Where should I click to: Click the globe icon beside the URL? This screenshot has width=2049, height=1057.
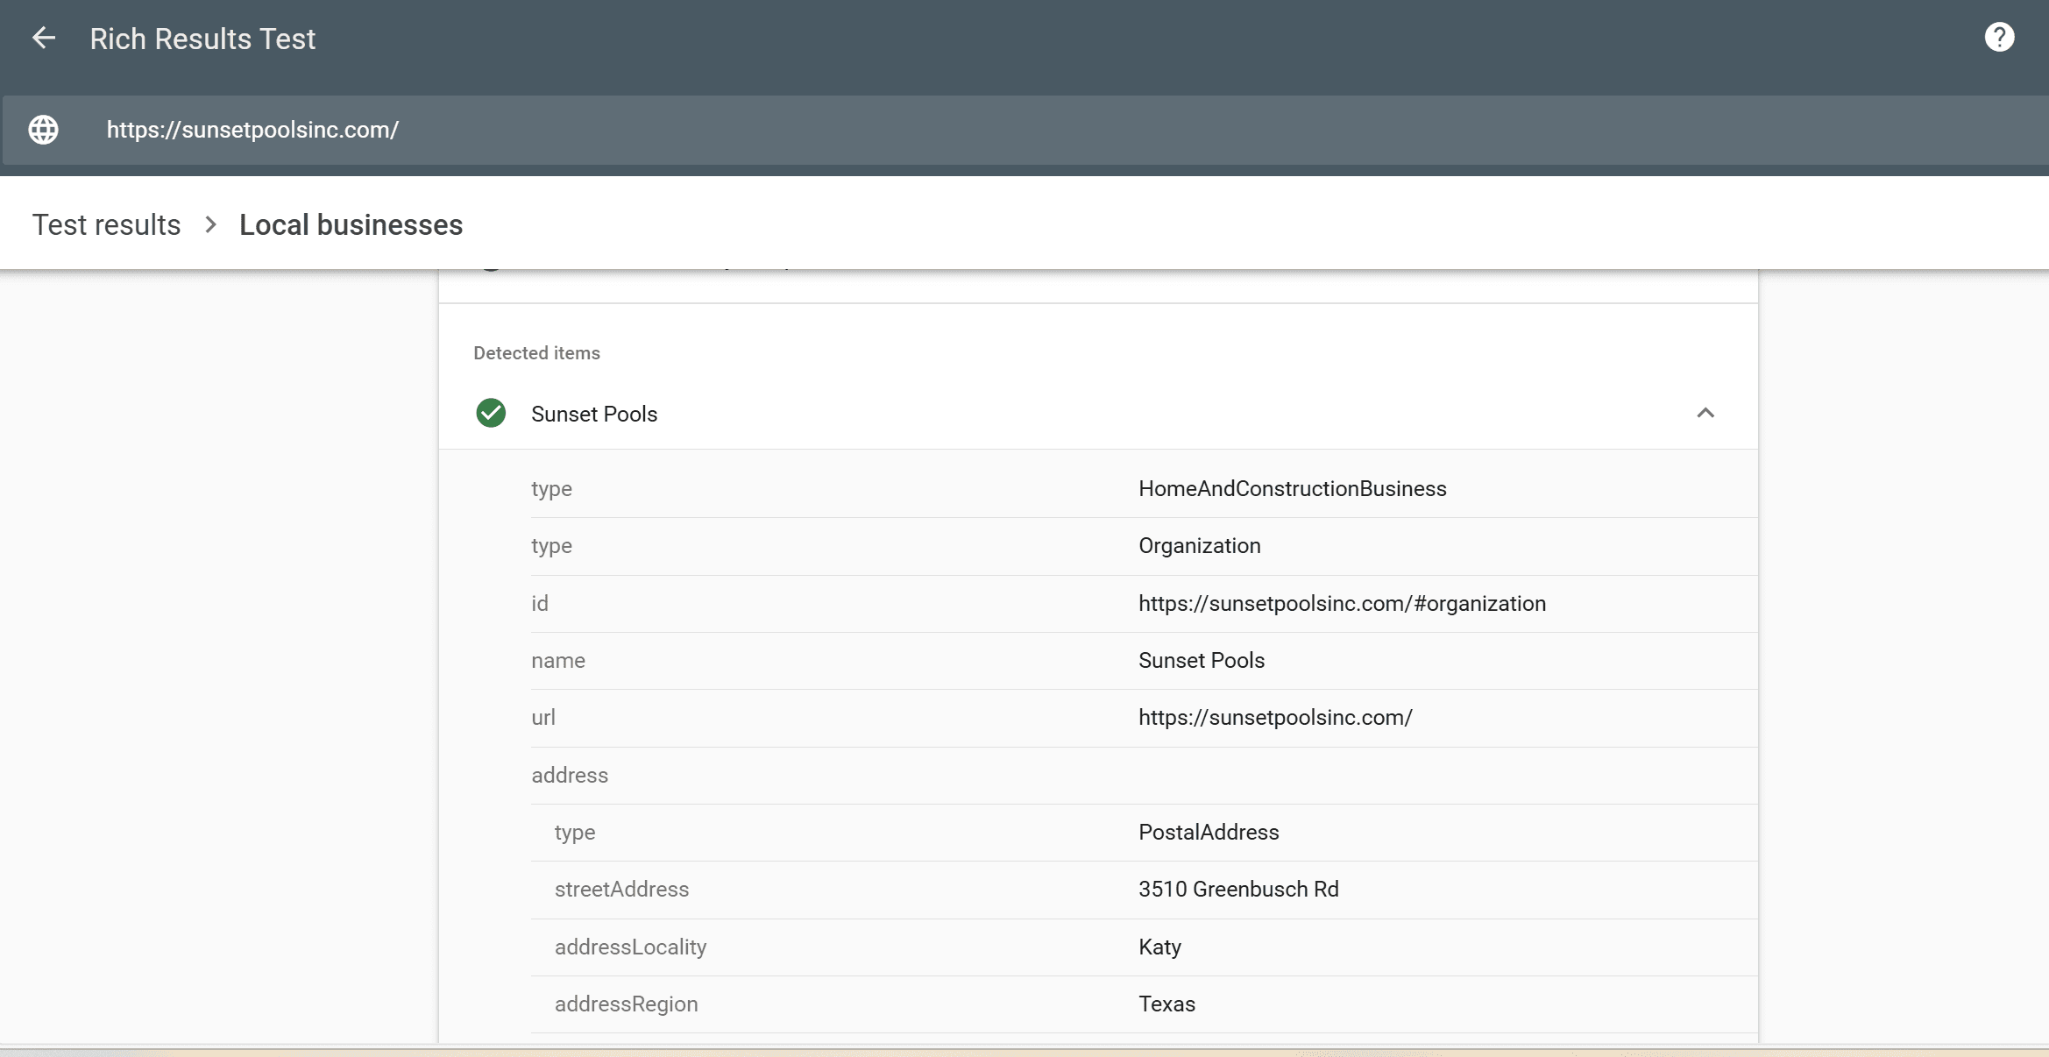coord(44,130)
